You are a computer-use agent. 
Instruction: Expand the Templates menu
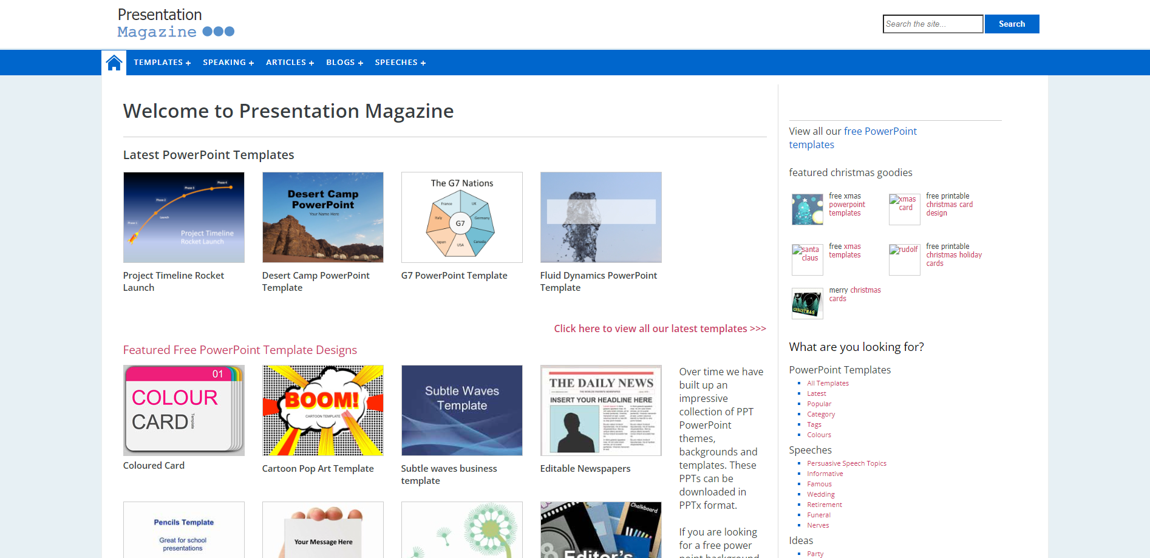(x=162, y=63)
